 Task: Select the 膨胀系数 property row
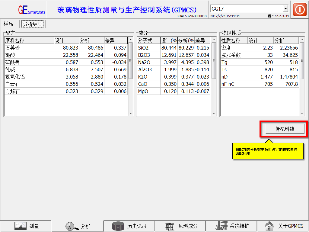(260, 55)
